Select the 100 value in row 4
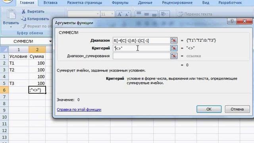This screenshot has height=143, width=254. [x=37, y=77]
